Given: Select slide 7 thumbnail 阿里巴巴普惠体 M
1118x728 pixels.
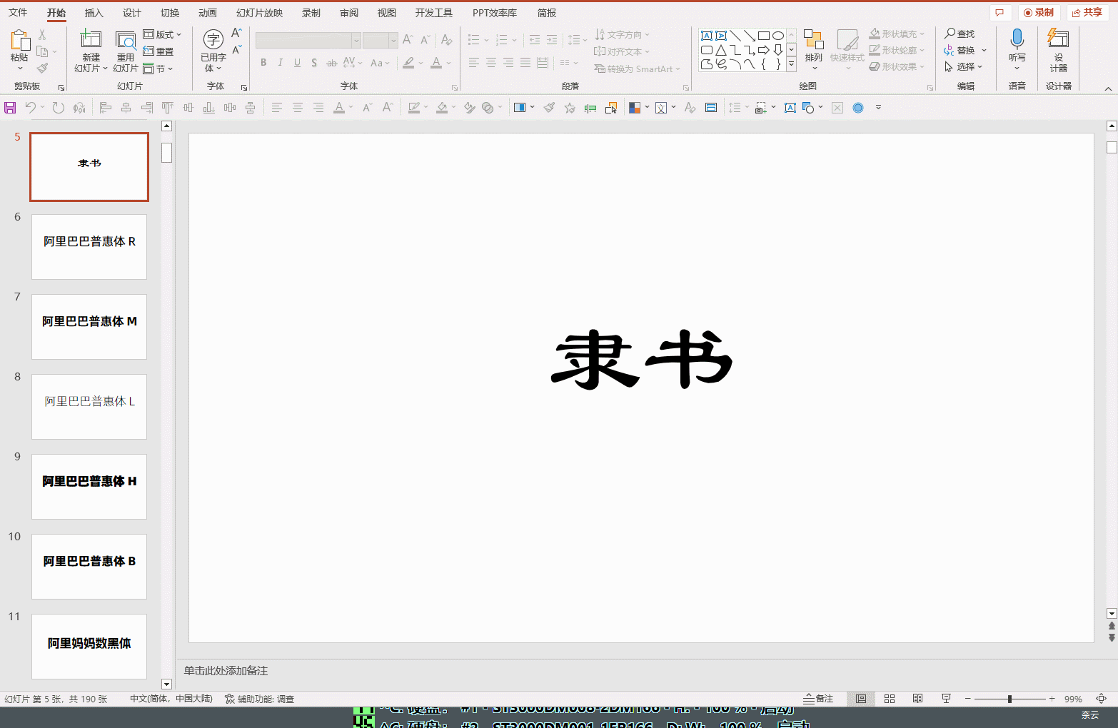Looking at the screenshot, I should pos(89,326).
